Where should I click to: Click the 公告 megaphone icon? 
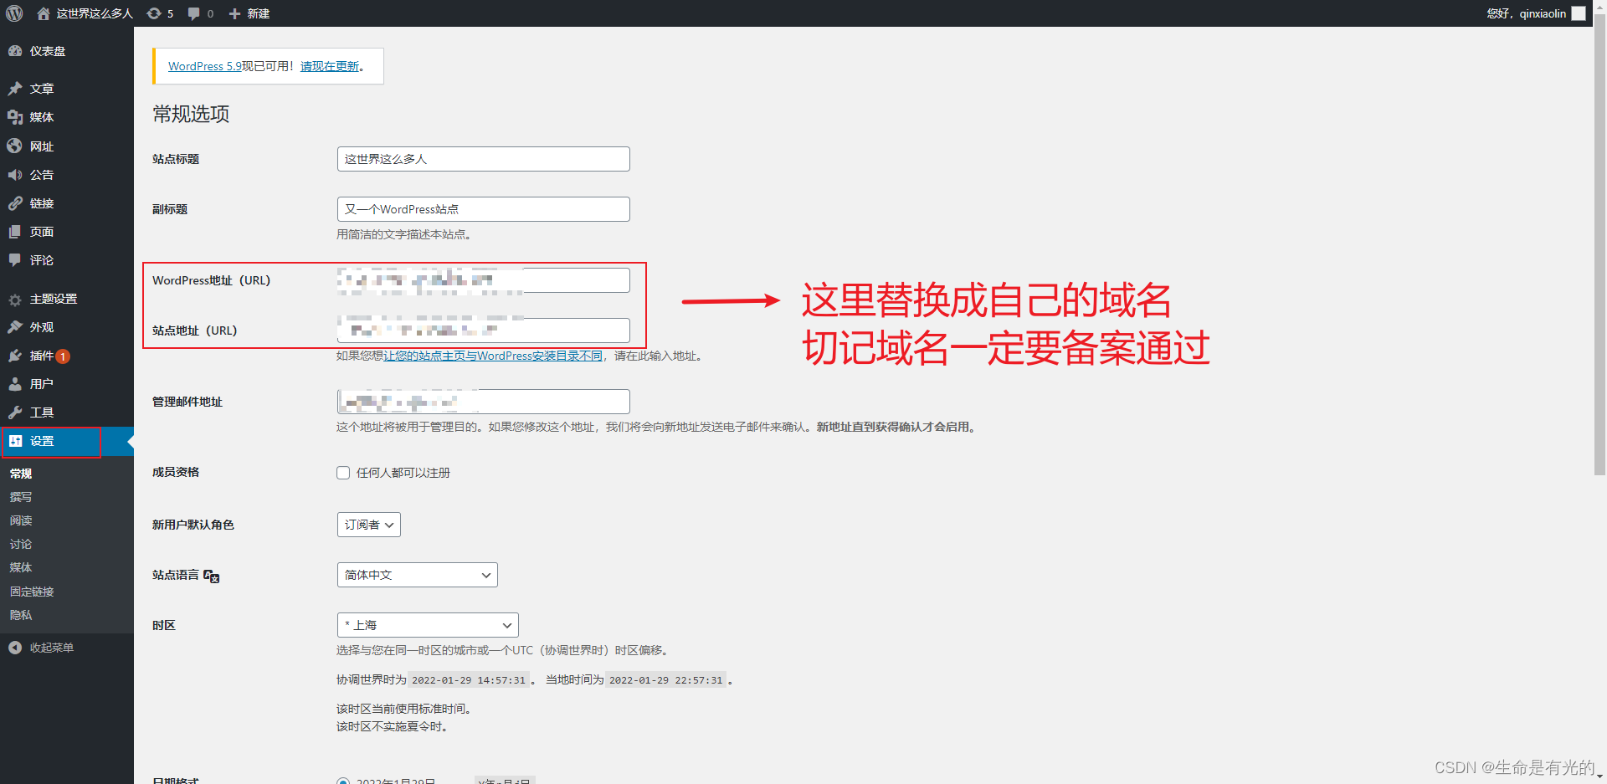click(x=15, y=175)
